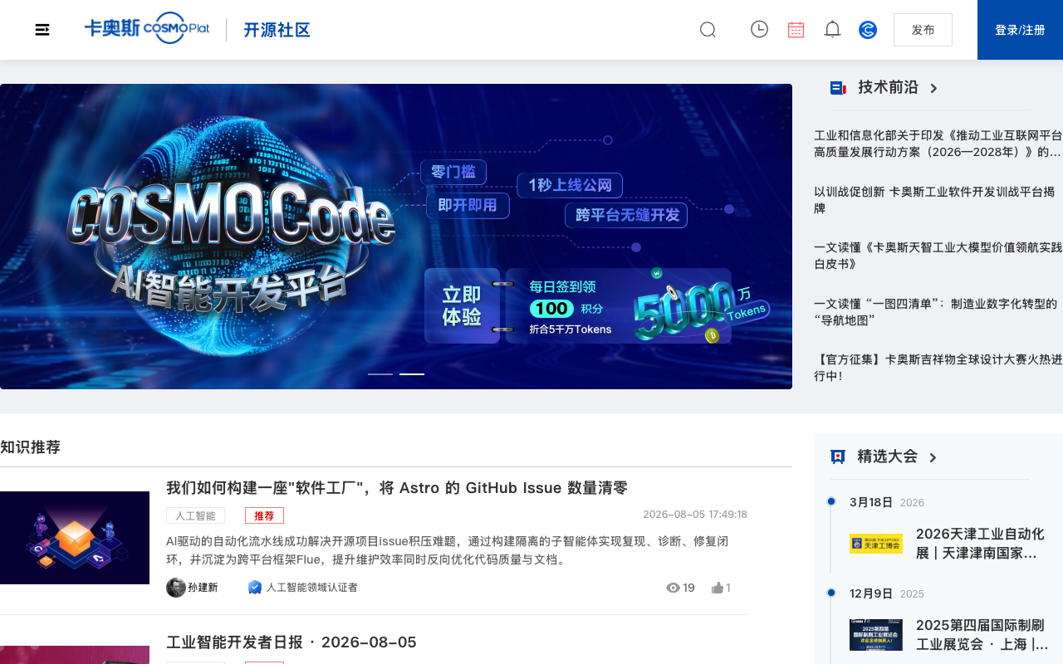Click the 人工智能 category tag
This screenshot has height=664, width=1063.
click(x=195, y=515)
